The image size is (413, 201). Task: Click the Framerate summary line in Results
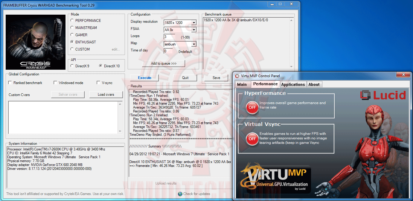(x=166, y=166)
